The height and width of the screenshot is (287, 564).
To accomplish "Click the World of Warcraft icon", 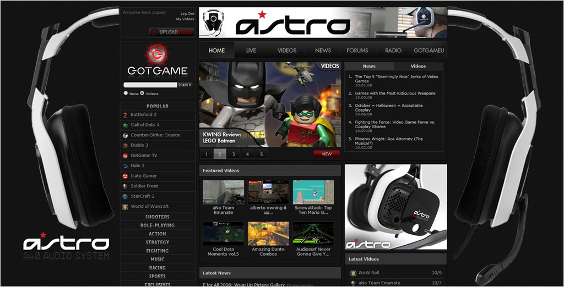I will (125, 207).
